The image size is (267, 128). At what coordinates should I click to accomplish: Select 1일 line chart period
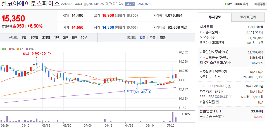click(24, 38)
